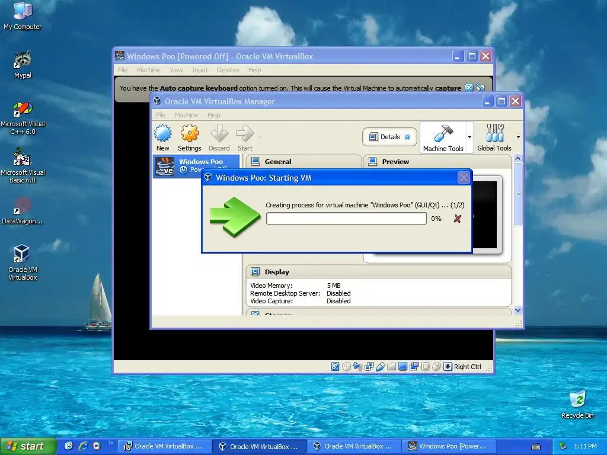Cancel VM startup with the red X
This screenshot has height=455, width=607.
tap(457, 219)
